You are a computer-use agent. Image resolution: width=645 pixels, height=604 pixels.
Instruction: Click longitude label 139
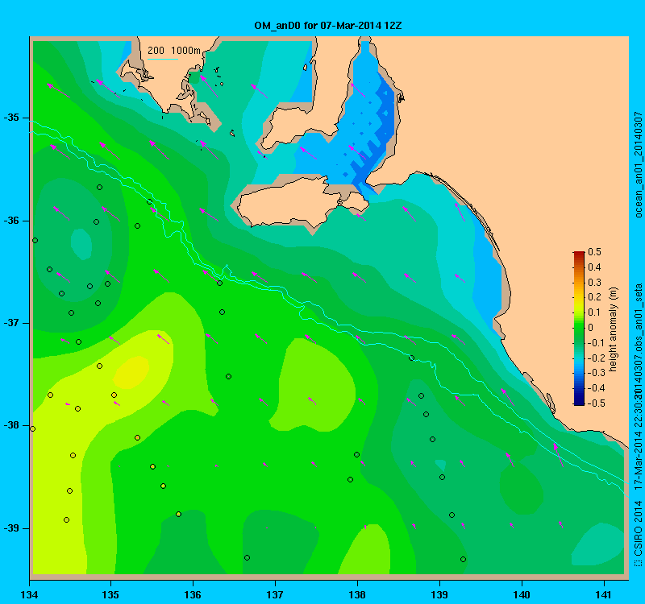point(439,594)
